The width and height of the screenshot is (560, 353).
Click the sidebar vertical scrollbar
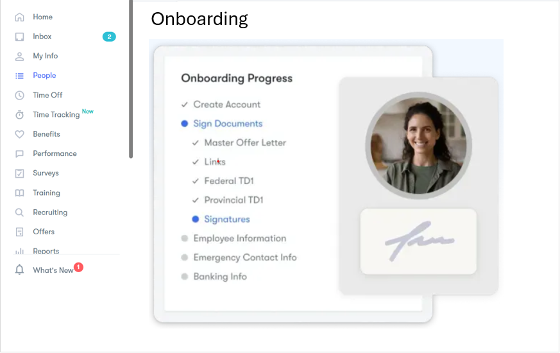[131, 79]
